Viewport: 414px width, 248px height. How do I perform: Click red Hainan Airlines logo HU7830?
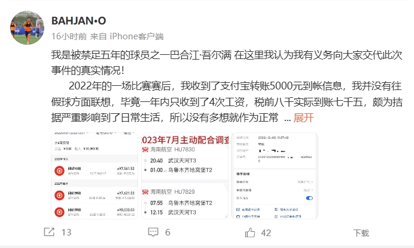tap(145, 150)
